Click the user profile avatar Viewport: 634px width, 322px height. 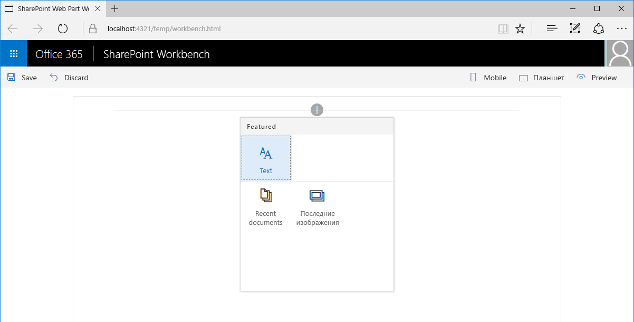click(620, 54)
